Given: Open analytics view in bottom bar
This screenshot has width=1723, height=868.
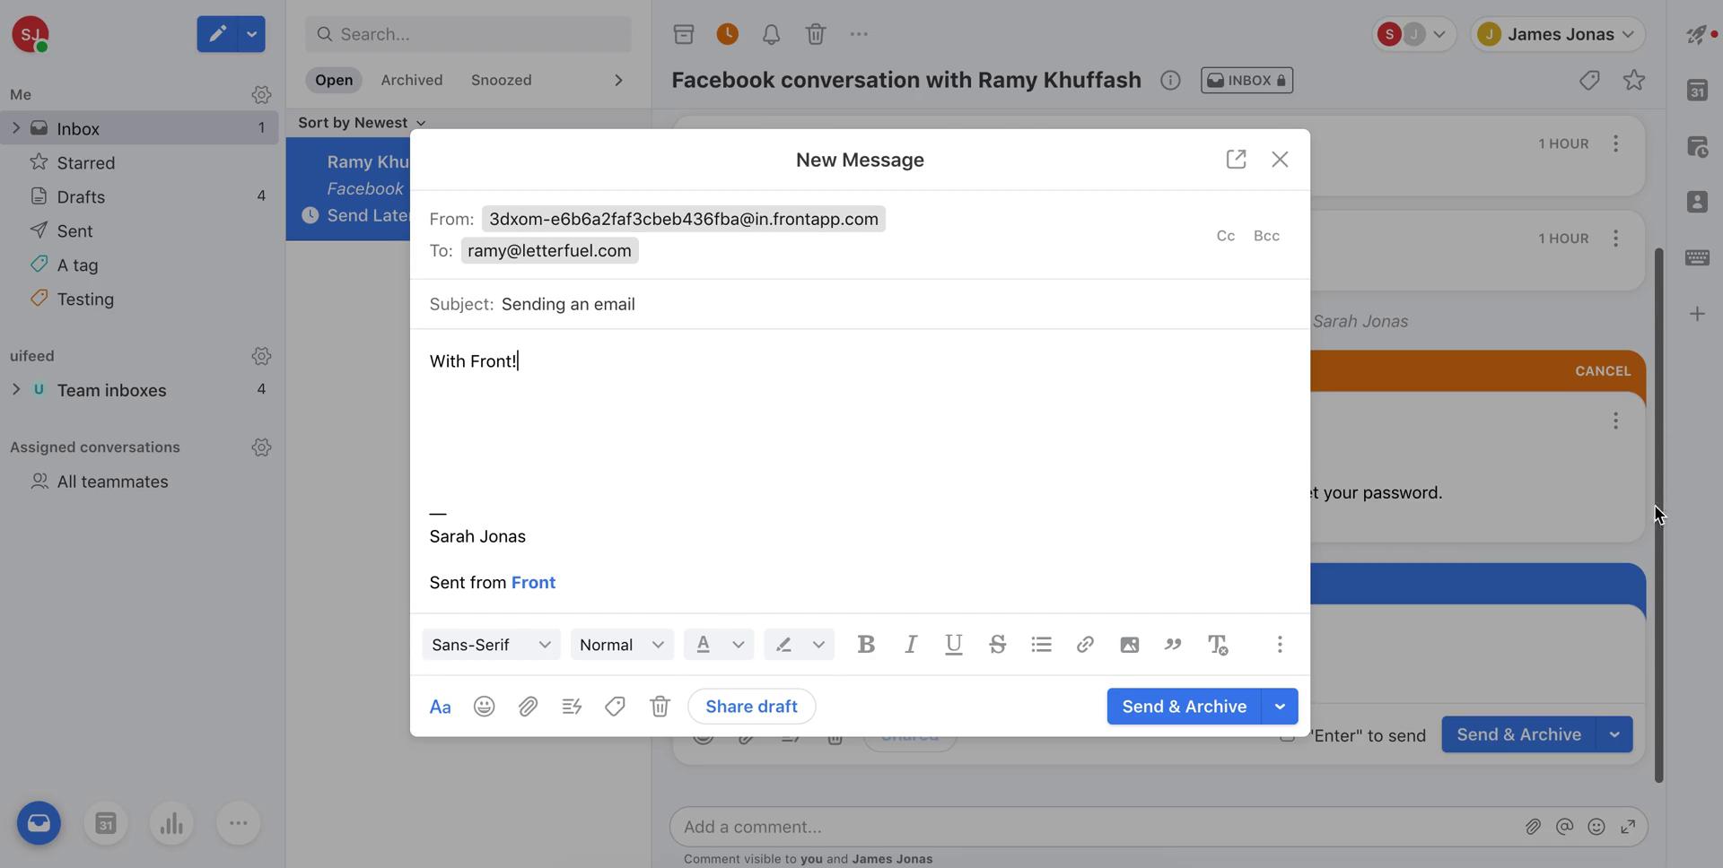Looking at the screenshot, I should pos(171,823).
